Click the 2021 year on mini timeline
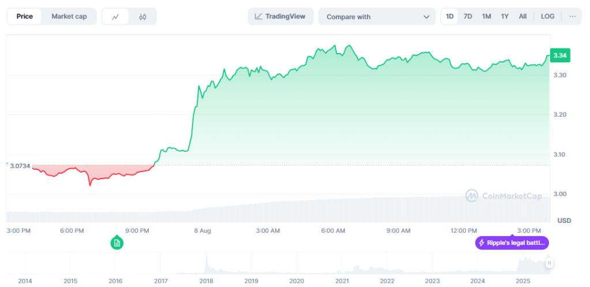The width and height of the screenshot is (590, 287). coord(341,281)
